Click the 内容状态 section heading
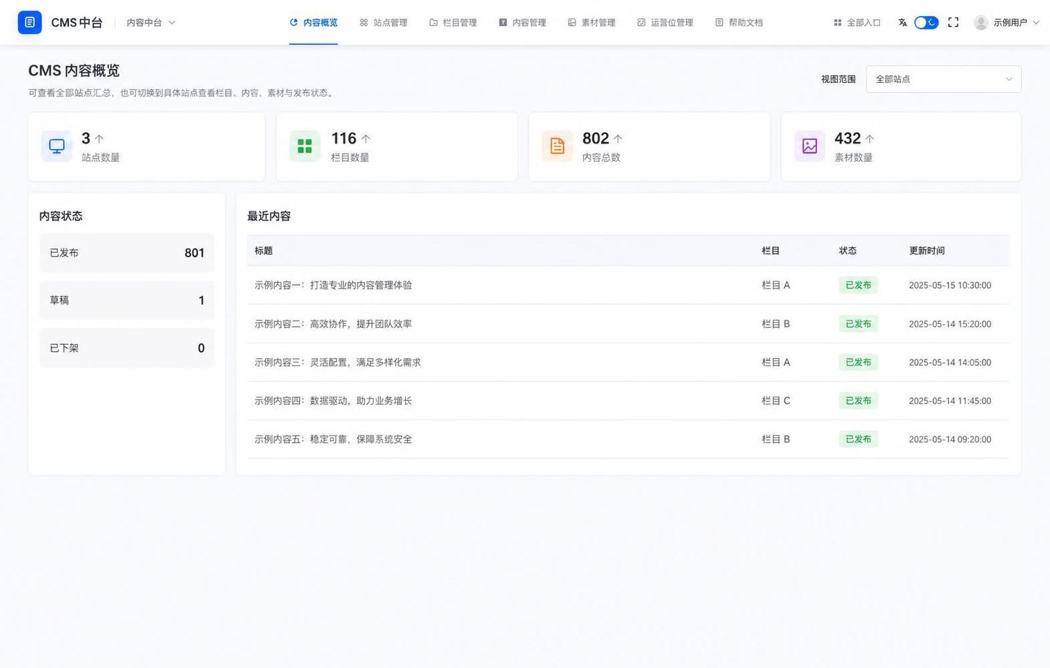The height and width of the screenshot is (668, 1050). point(61,216)
